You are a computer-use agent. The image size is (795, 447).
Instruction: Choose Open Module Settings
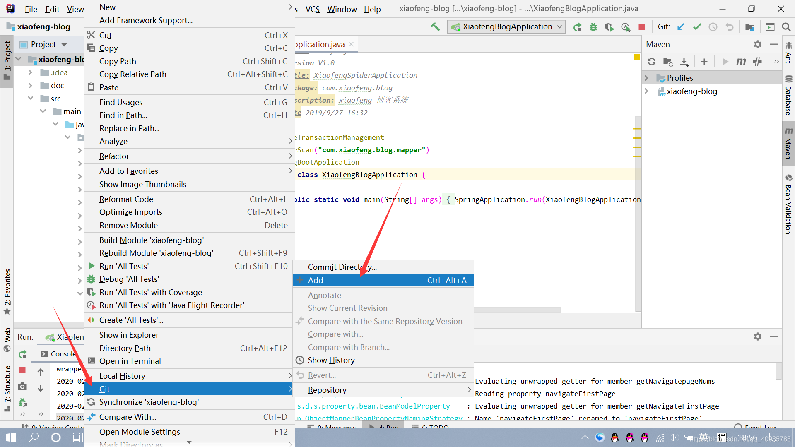point(189,432)
